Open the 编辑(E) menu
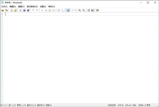 (13, 7)
